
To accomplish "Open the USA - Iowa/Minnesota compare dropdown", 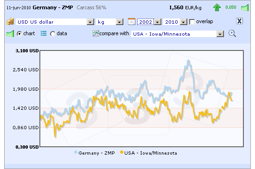I will tap(178, 34).
